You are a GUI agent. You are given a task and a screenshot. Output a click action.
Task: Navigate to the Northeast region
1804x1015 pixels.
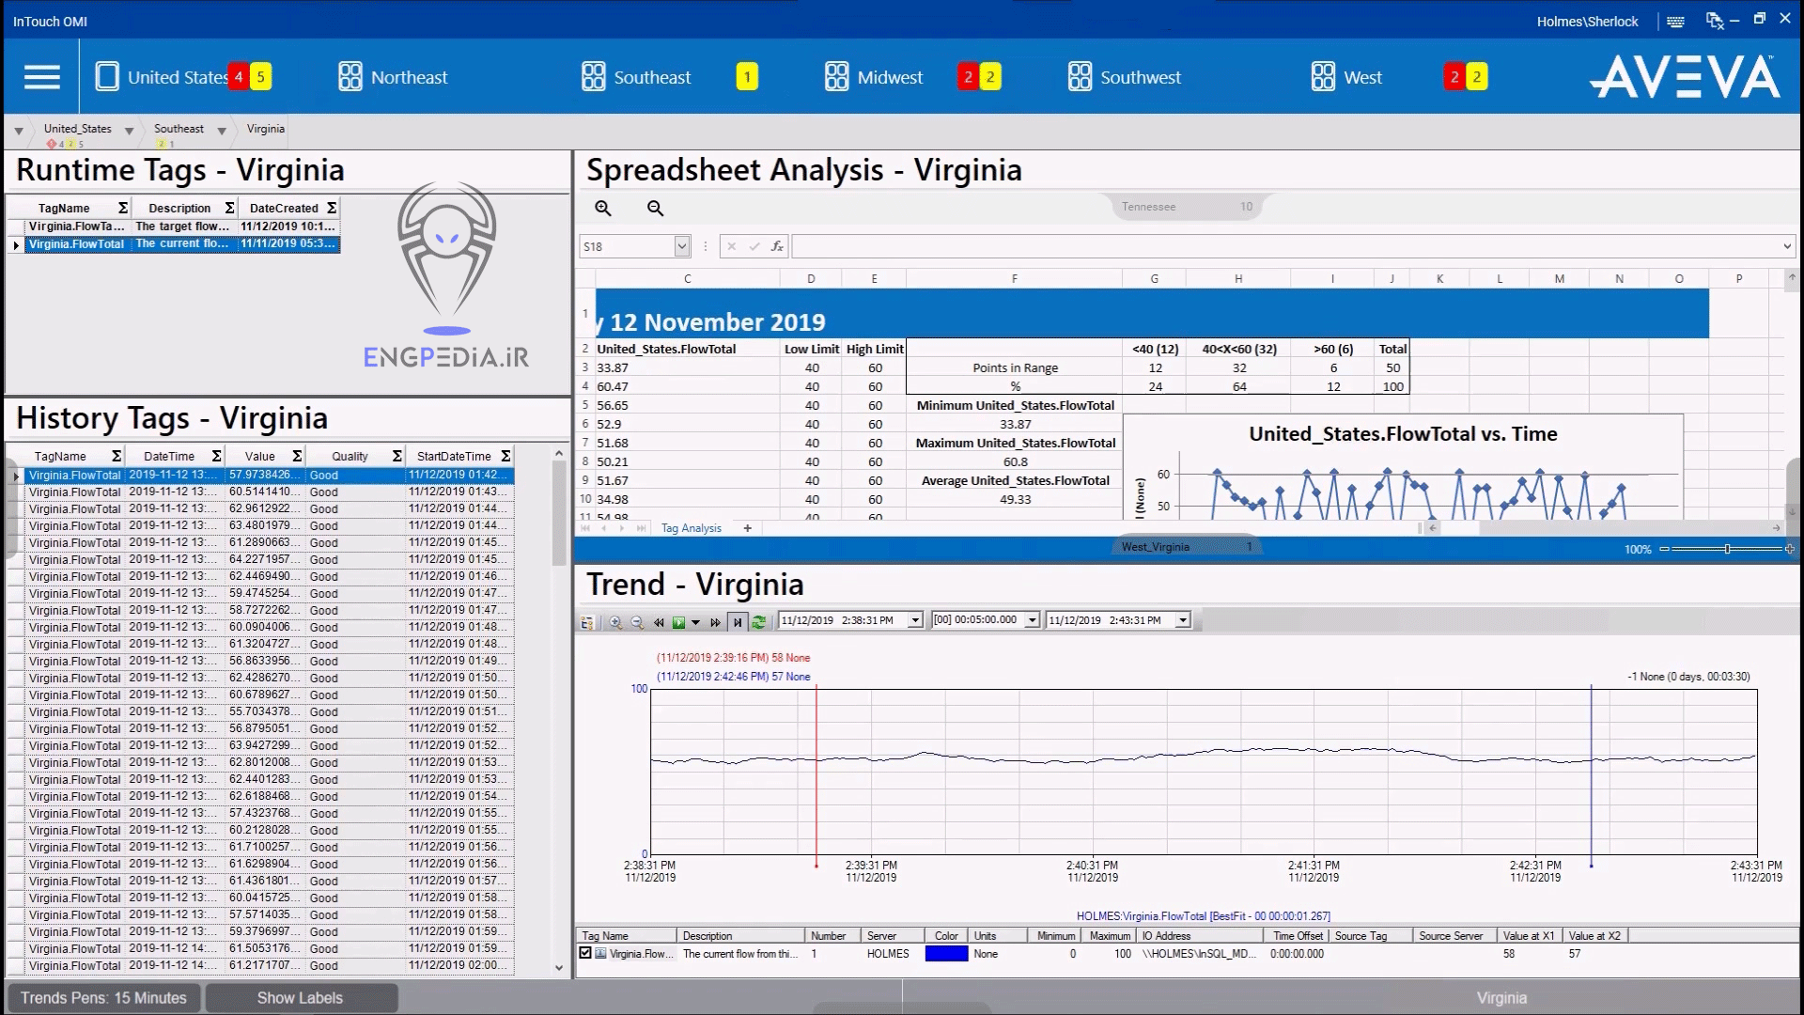click(393, 77)
